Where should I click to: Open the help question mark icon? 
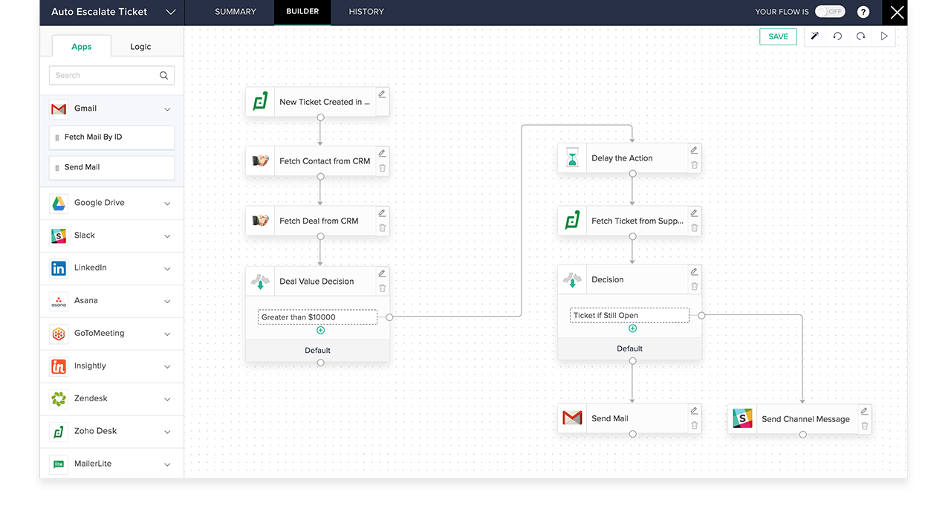pos(863,12)
